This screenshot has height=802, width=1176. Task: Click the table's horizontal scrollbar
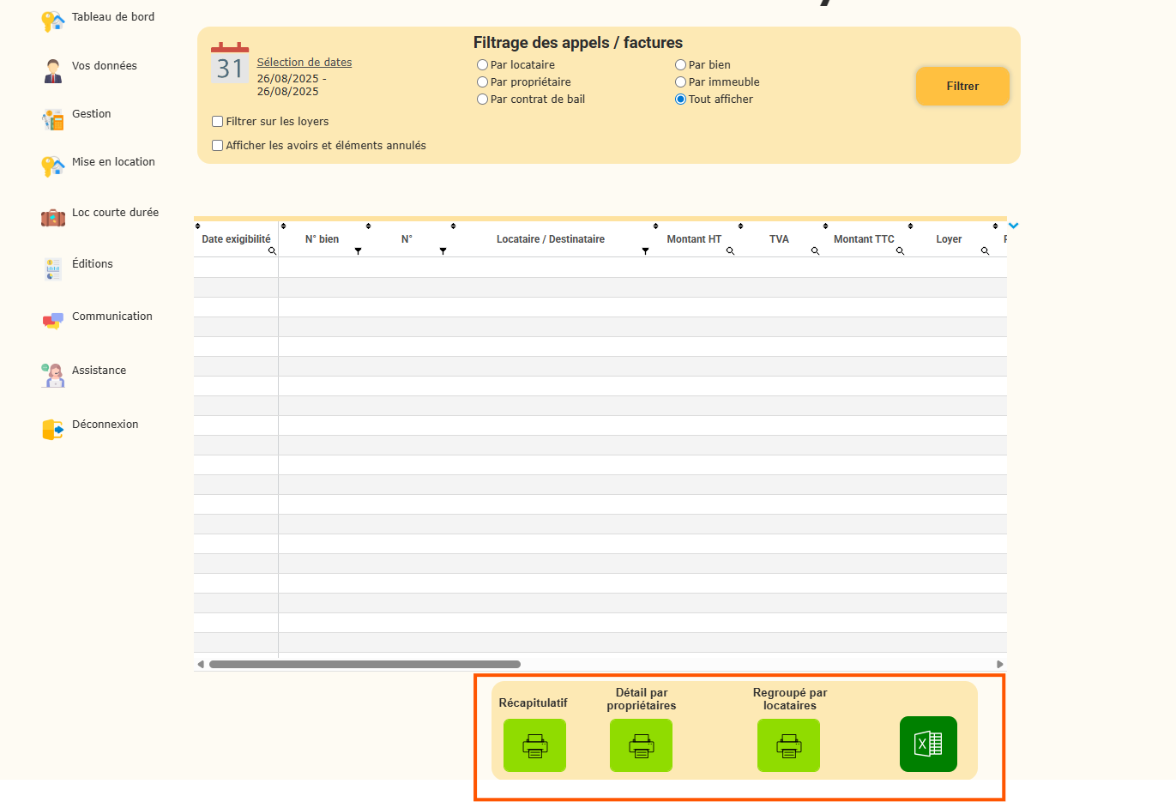(x=365, y=664)
